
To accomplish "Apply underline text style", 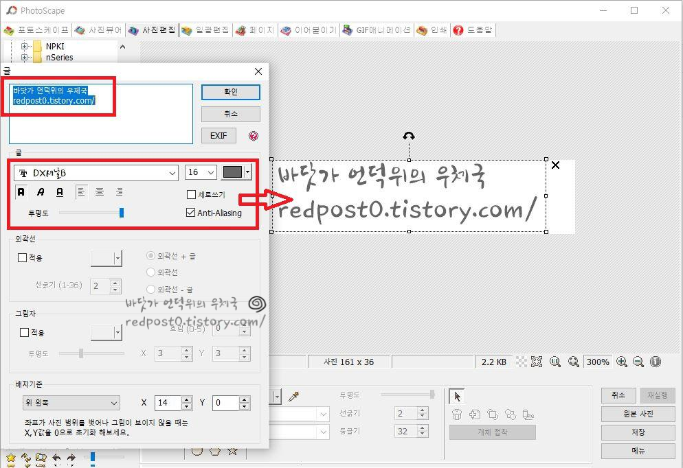I will pos(60,192).
